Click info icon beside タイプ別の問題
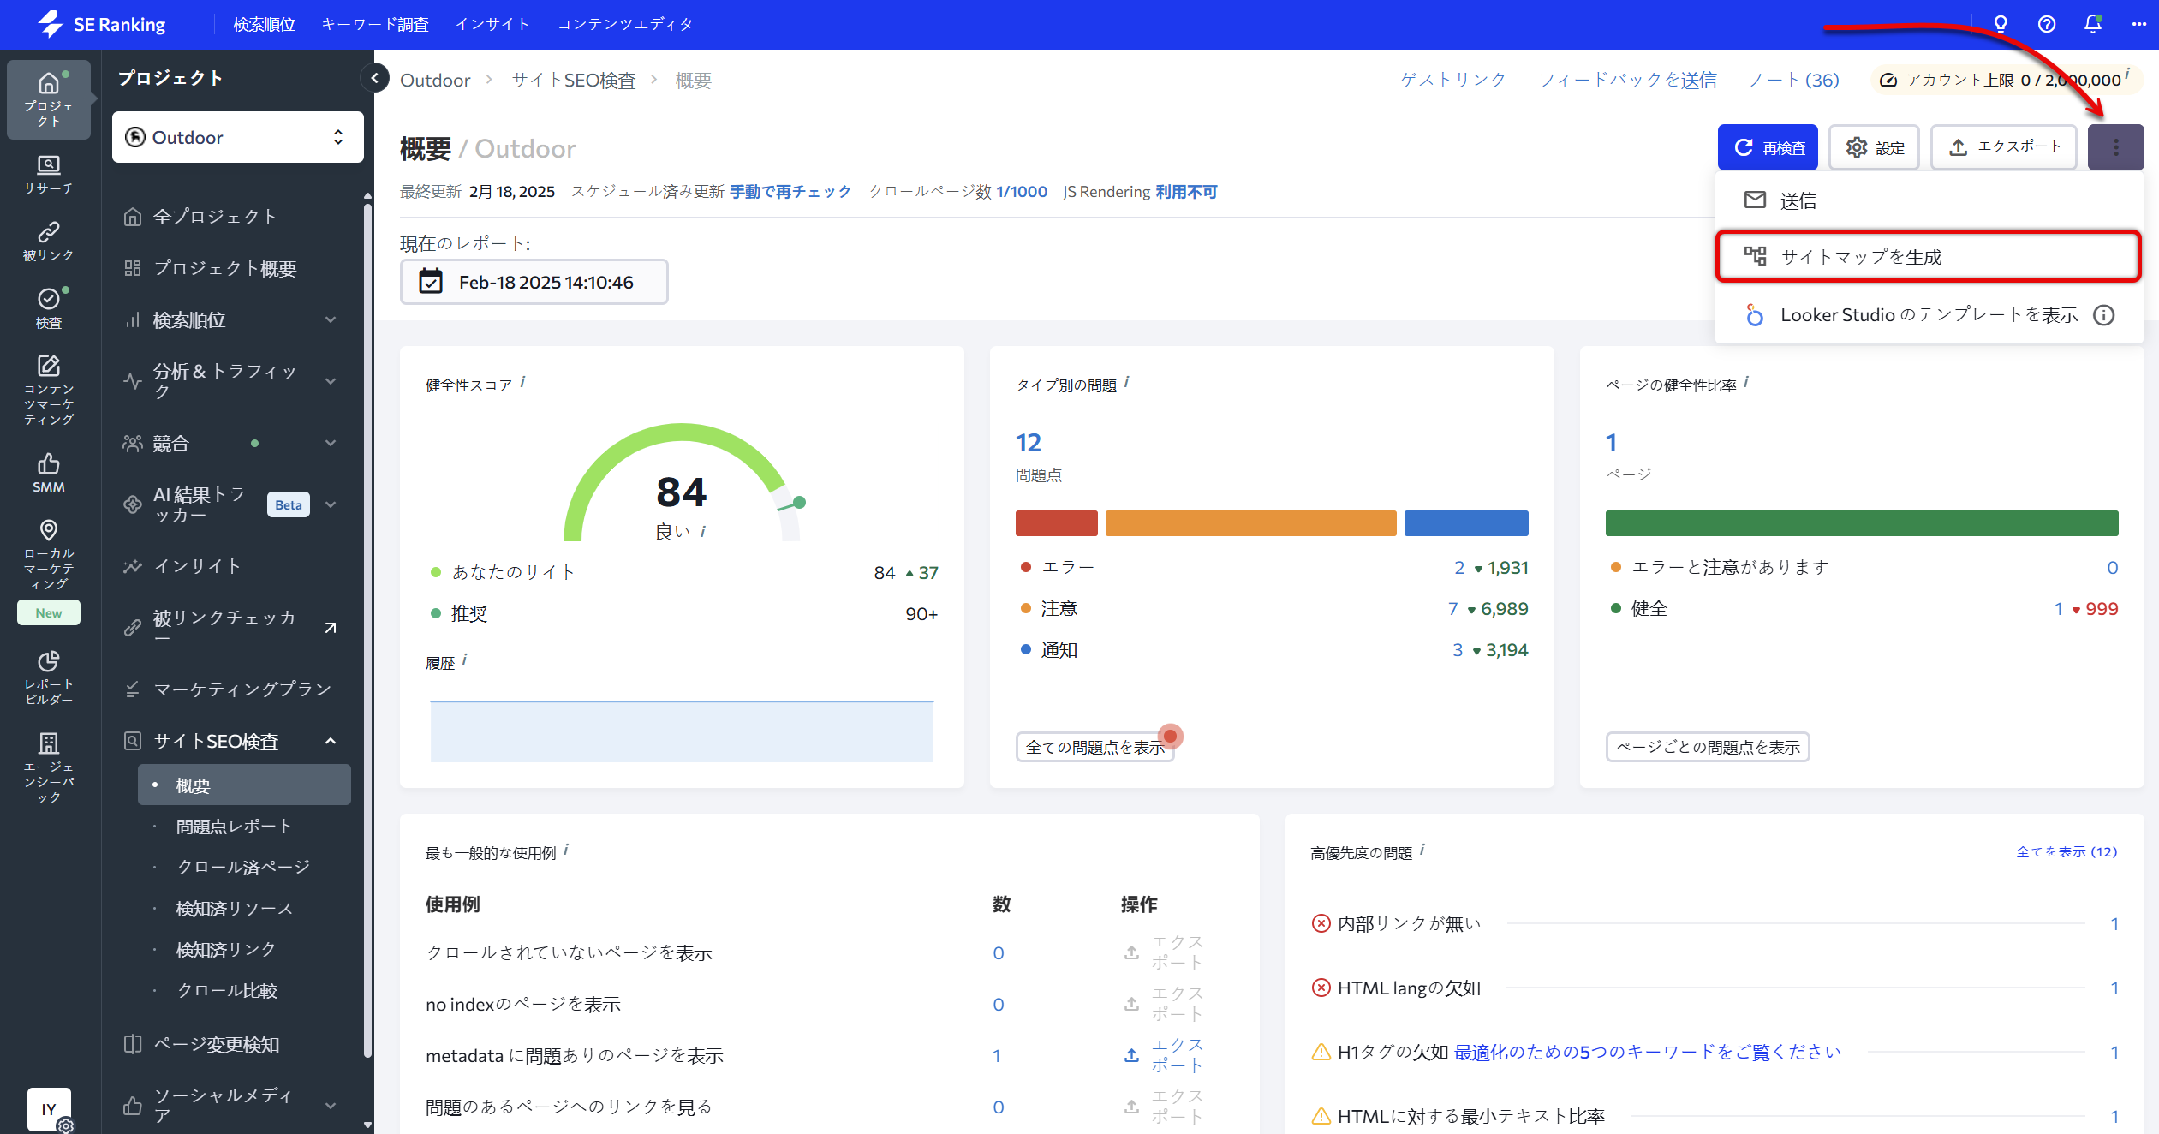Image resolution: width=2159 pixels, height=1134 pixels. tap(1127, 382)
